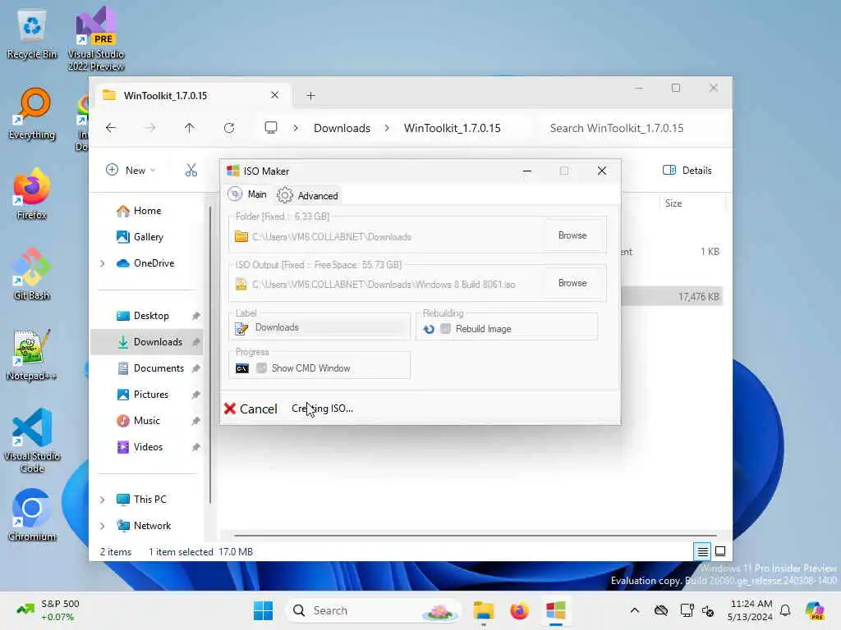Show hidden system tray icons

[635, 610]
